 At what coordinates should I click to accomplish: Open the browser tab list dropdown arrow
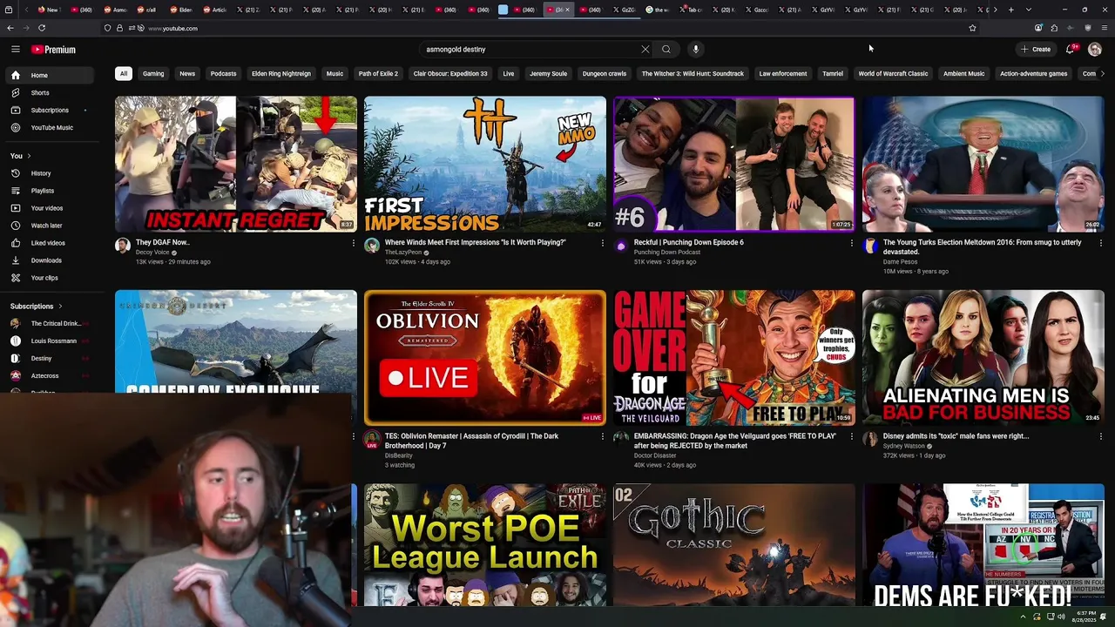tap(1029, 10)
